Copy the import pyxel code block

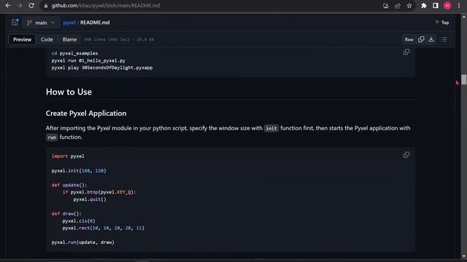click(x=406, y=155)
